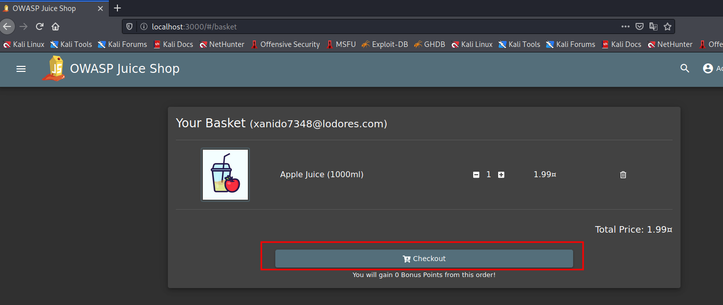Remove Apple Juice using the trash icon
723x305 pixels.
coord(623,175)
